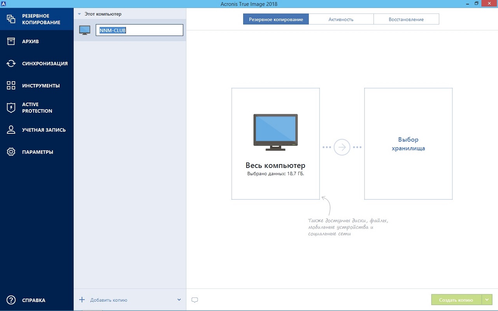Screen dimensions: 498x311
Task: Switch to the 'Активность' tab
Action: (x=341, y=19)
